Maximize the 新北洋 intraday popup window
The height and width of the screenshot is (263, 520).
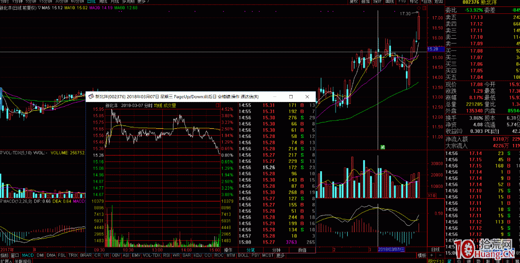(x=291, y=97)
